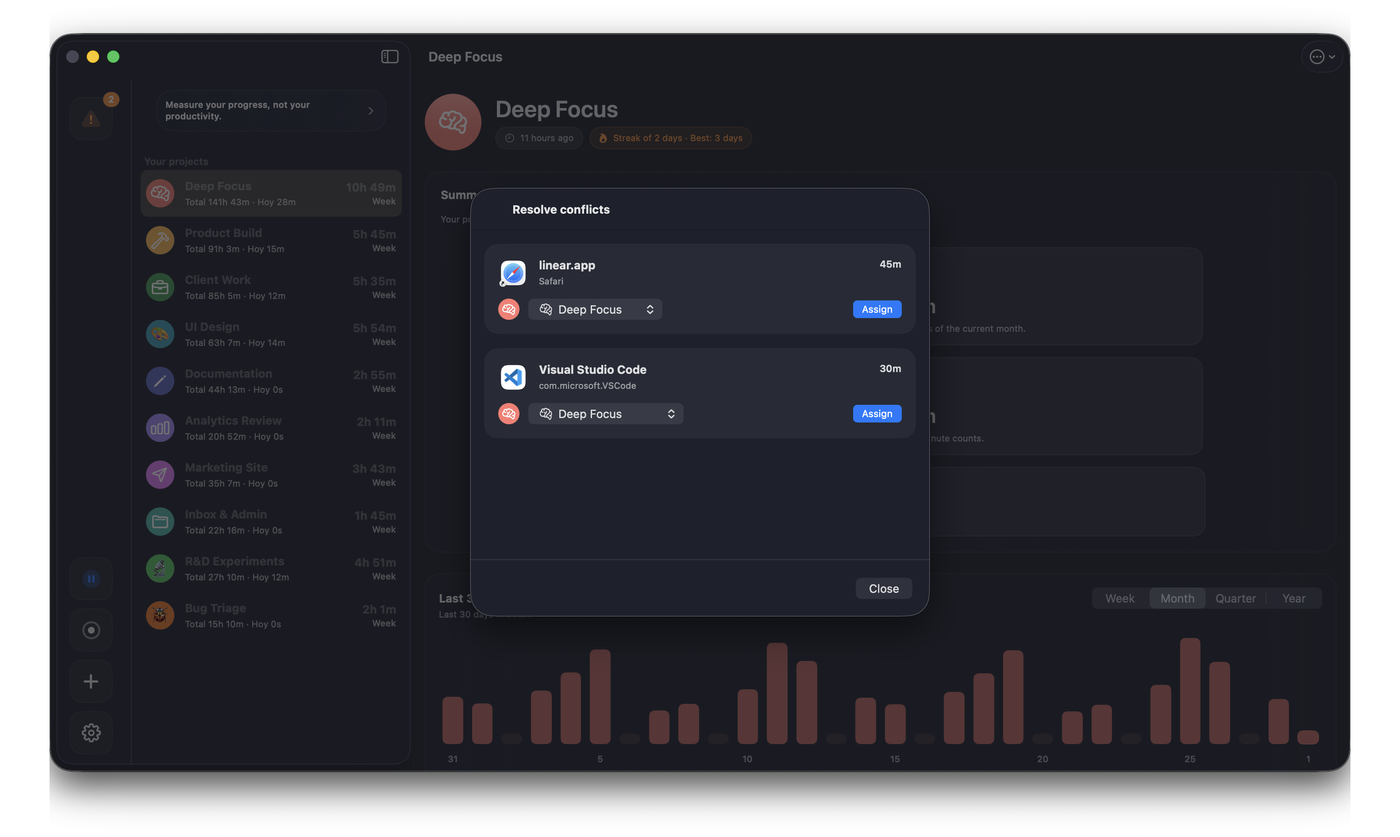The width and height of the screenshot is (1400, 837).
Task: Open project selector for Visual Studio Code
Action: 605,414
